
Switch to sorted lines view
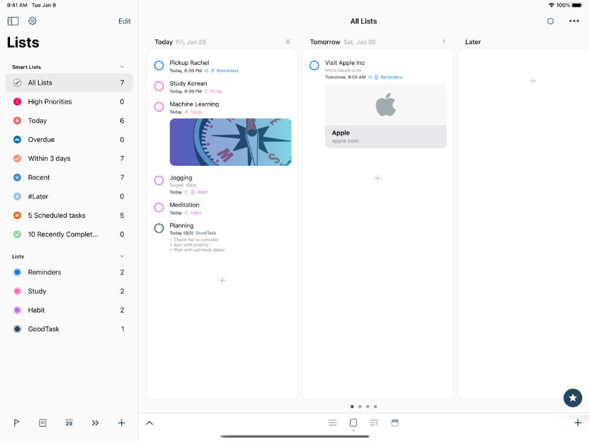[x=374, y=423]
